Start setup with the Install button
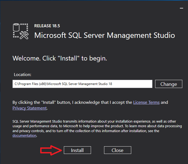Image resolution: width=188 pixels, height=164 pixels. pos(77,150)
